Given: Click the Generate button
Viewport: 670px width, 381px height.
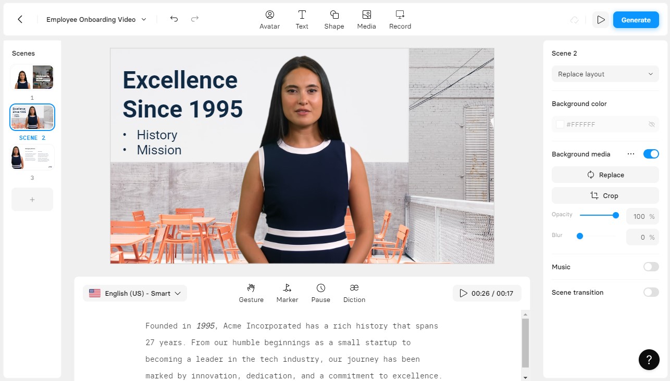Looking at the screenshot, I should [636, 20].
